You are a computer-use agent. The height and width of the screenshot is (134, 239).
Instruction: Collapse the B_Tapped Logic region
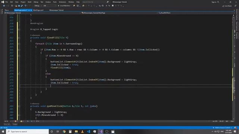coord(19,29)
